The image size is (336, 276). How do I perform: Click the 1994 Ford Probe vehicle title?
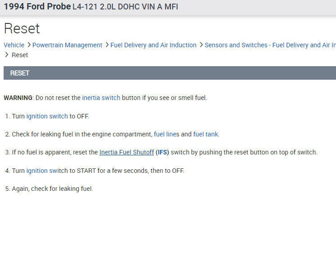[37, 7]
